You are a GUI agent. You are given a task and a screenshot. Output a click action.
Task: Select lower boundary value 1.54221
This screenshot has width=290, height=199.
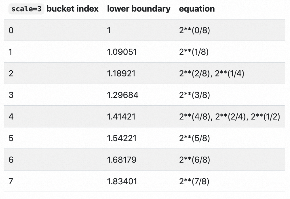[122, 138]
